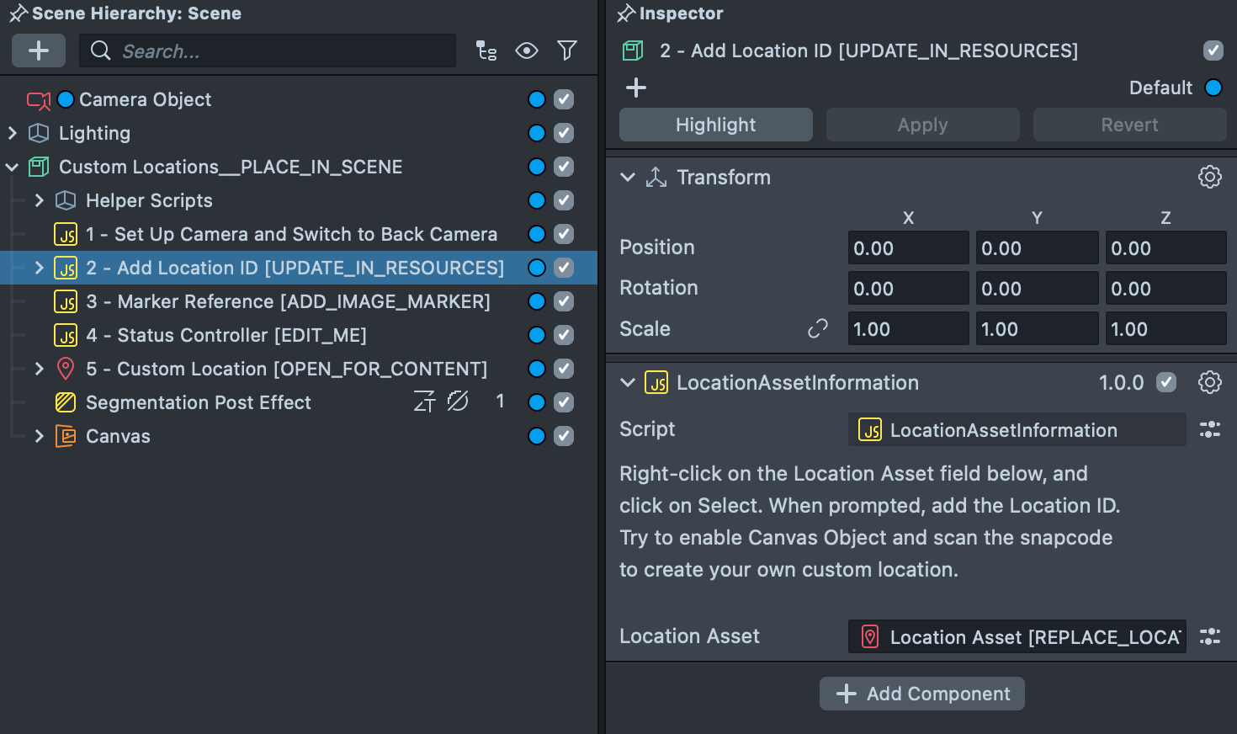
Task: Click the JS script icon on Marker Reference
Action: click(66, 301)
